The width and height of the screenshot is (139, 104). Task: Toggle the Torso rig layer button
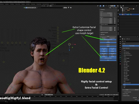pyautogui.click(x=108, y=41)
